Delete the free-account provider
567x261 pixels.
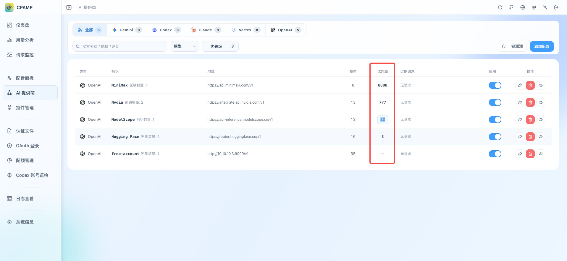(530, 154)
